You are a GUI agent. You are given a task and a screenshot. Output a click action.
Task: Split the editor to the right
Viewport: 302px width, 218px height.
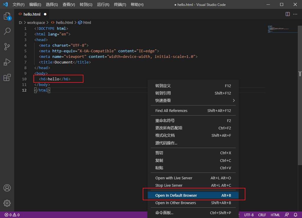288,14
